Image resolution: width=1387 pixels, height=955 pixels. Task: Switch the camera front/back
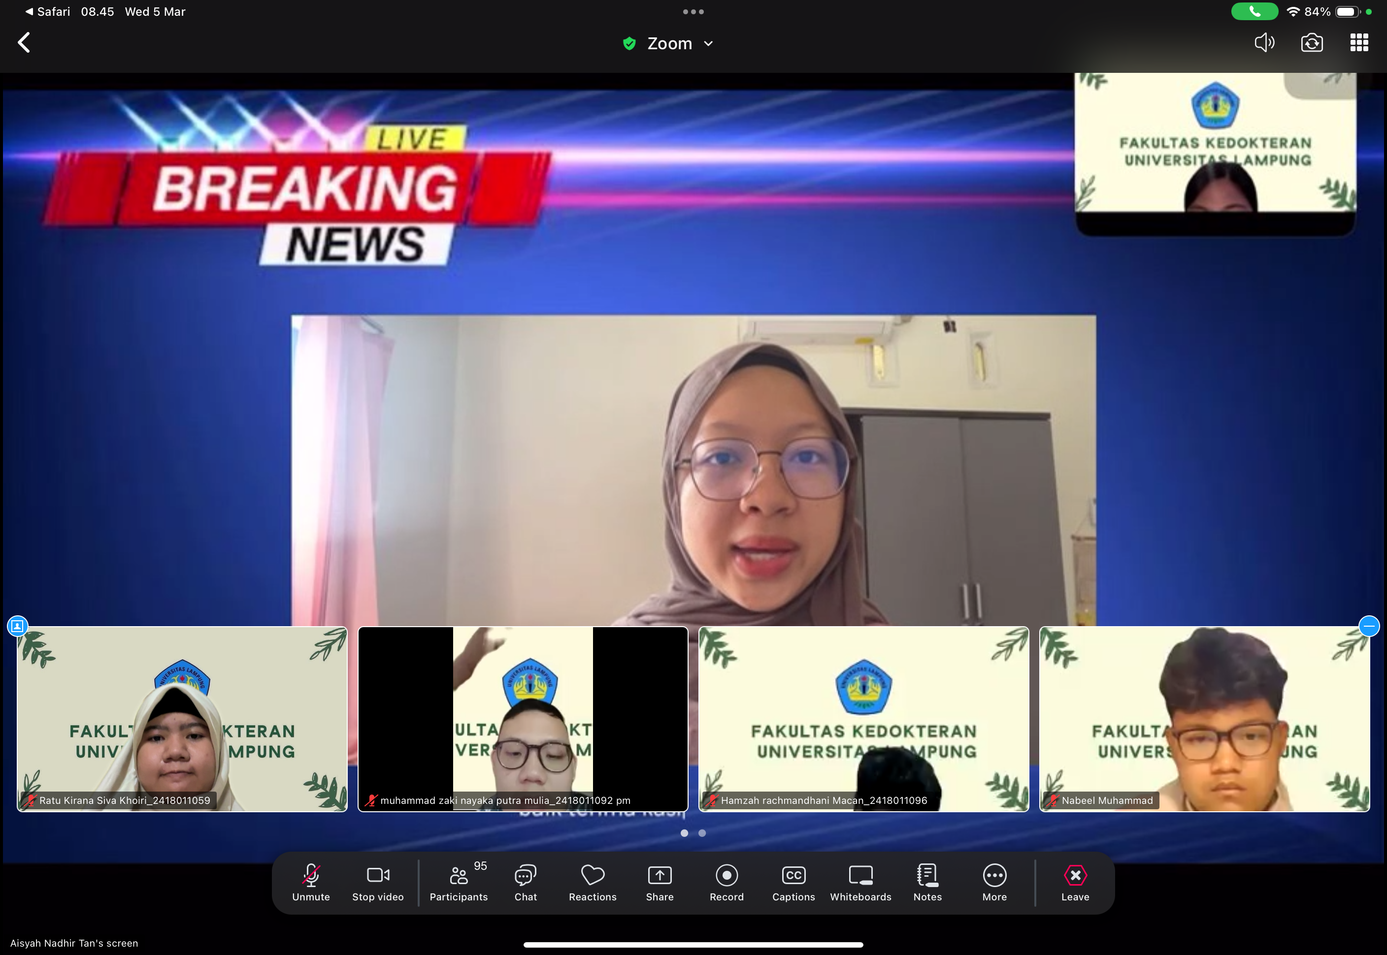(1312, 42)
